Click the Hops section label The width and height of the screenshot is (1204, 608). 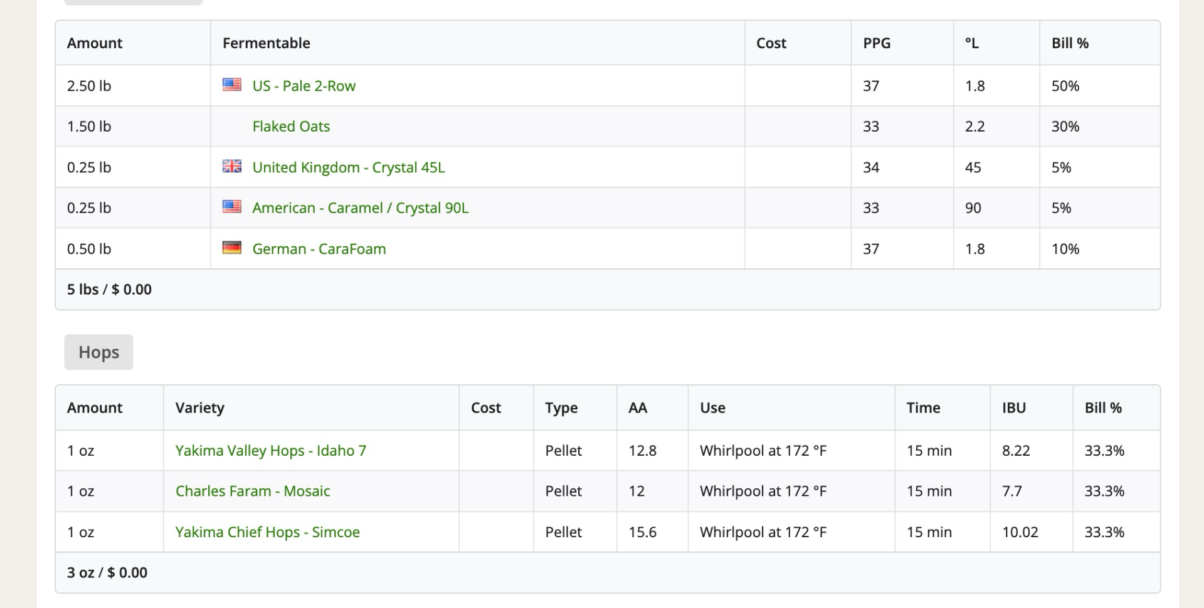pyautogui.click(x=98, y=352)
